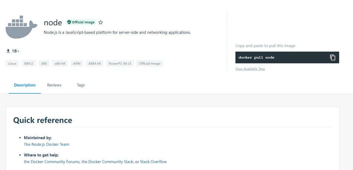Click the Docker whale logo

[21, 27]
